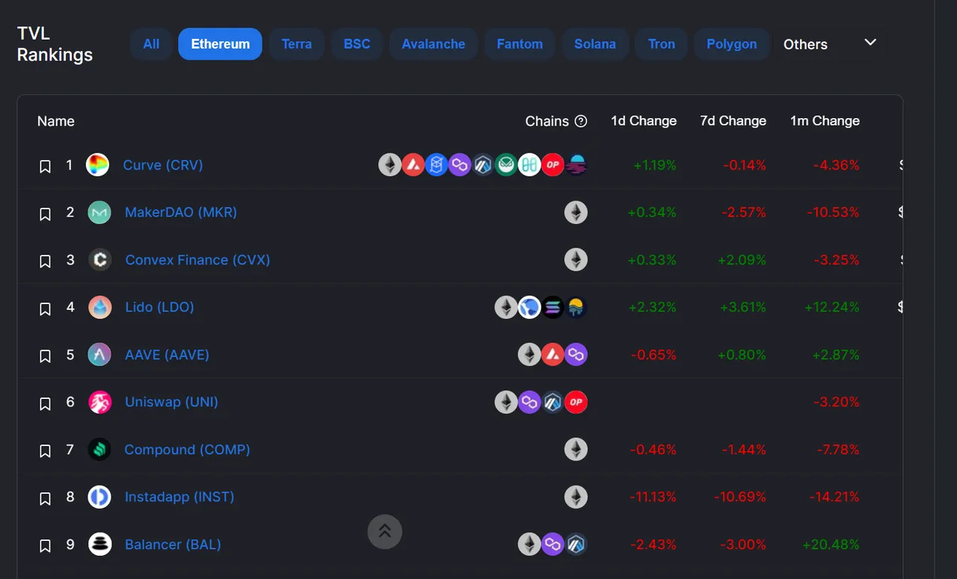
Task: Click the AAVE logo icon
Action: [x=99, y=354]
